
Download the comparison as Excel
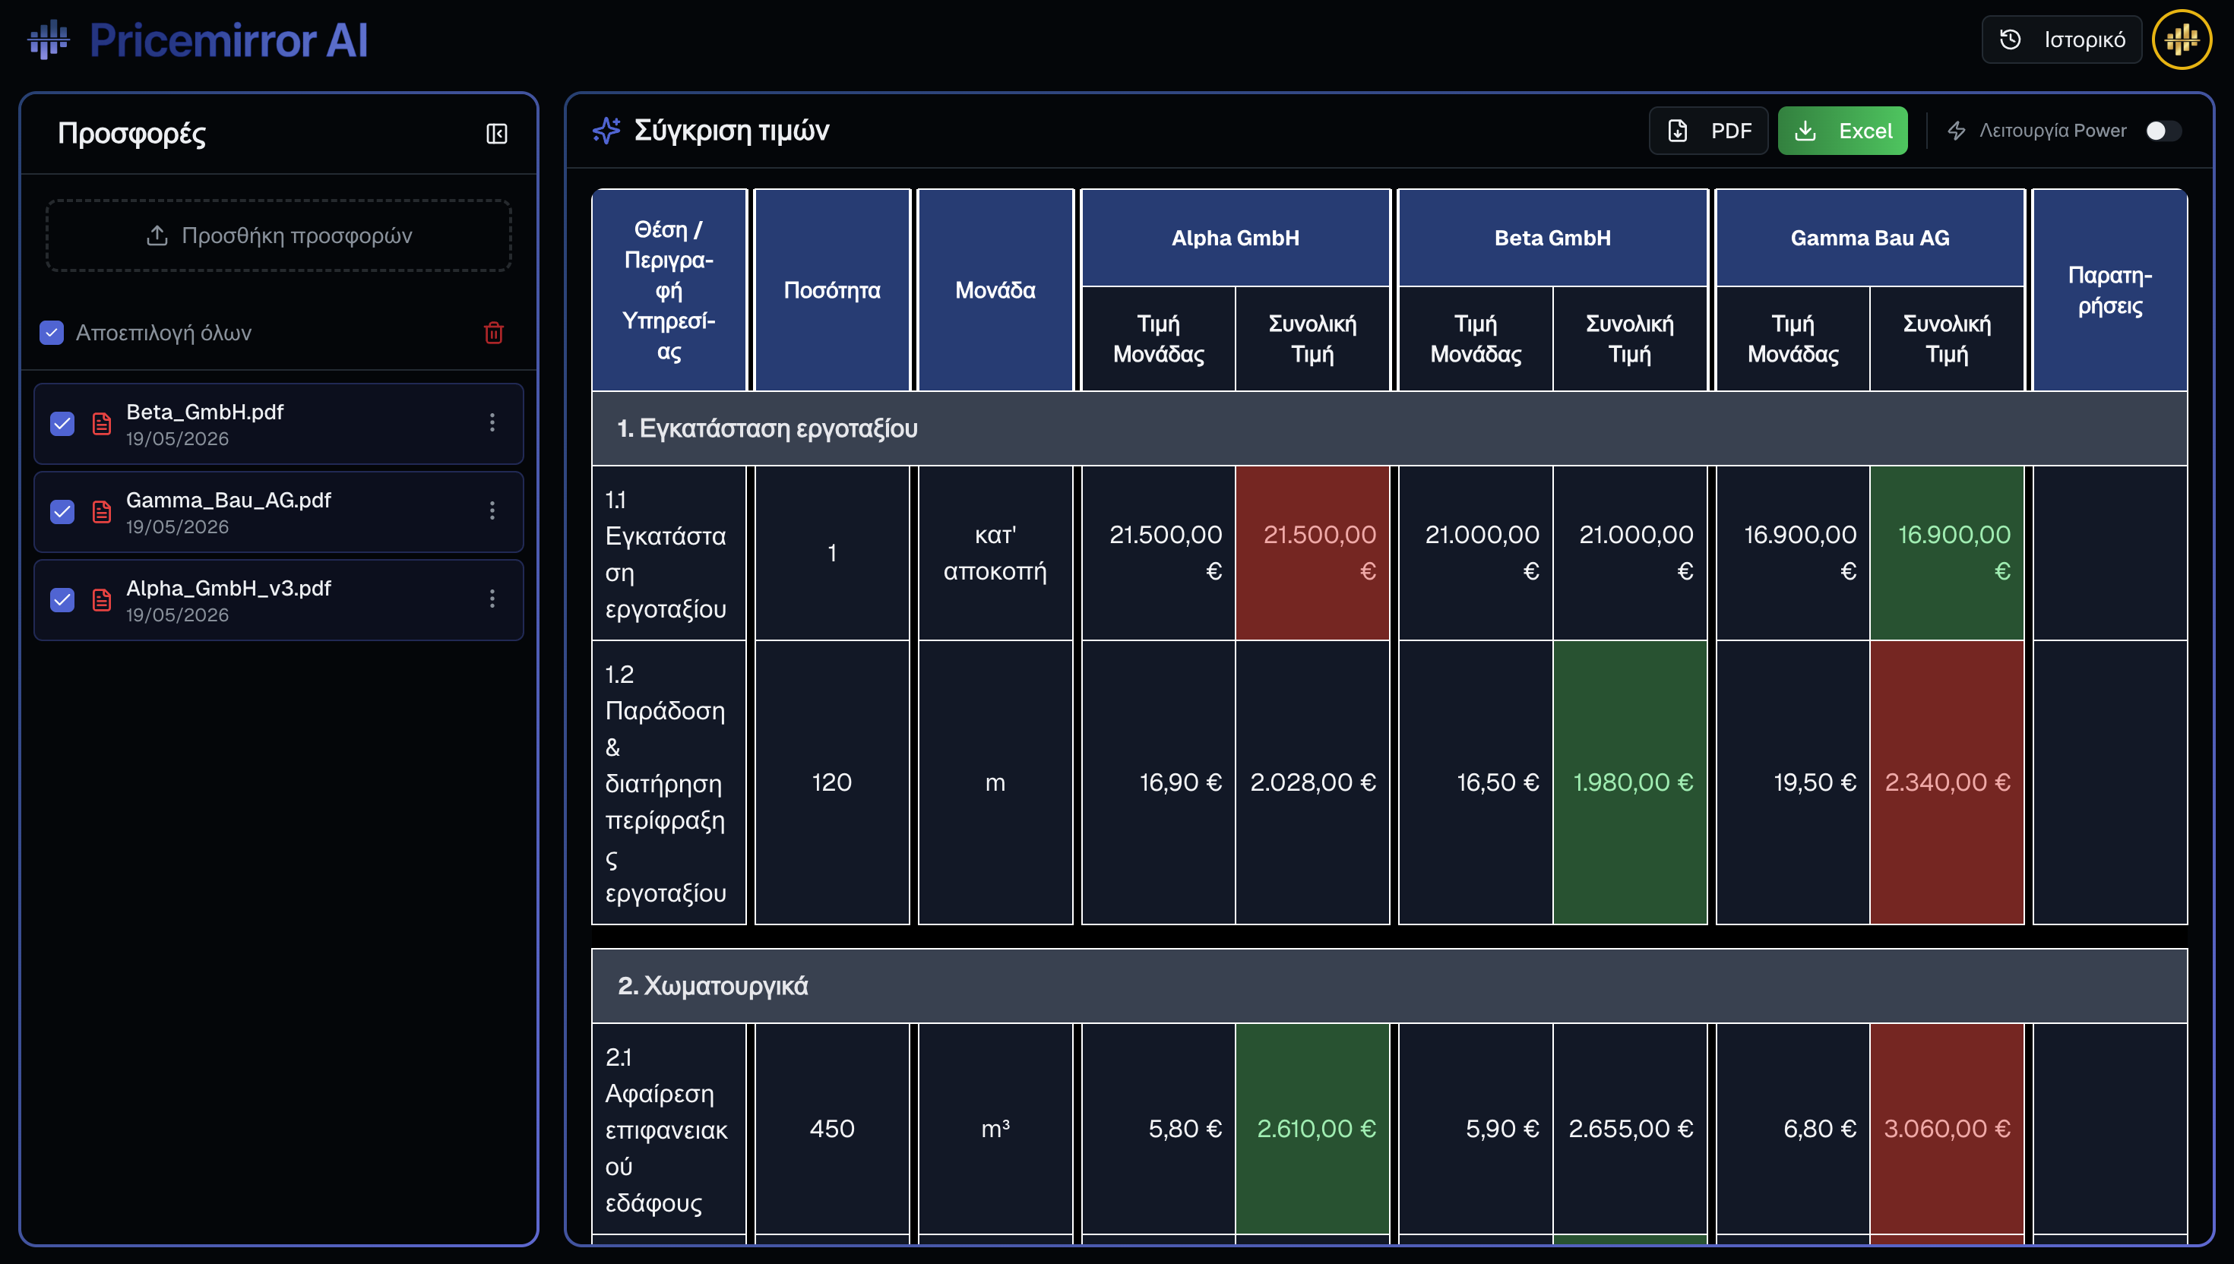point(1843,131)
